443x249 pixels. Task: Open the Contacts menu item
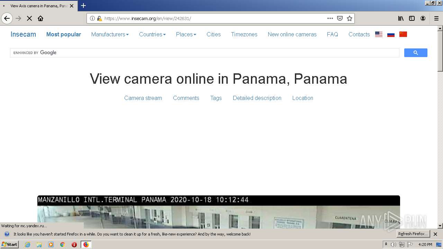point(359,34)
